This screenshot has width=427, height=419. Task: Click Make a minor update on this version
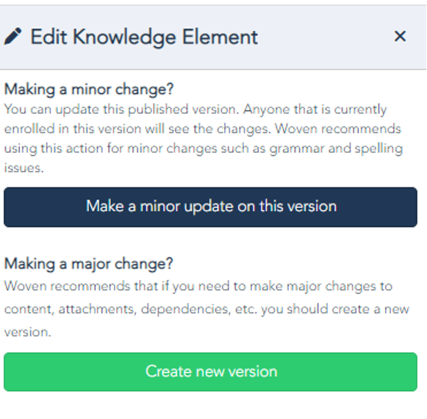point(210,207)
